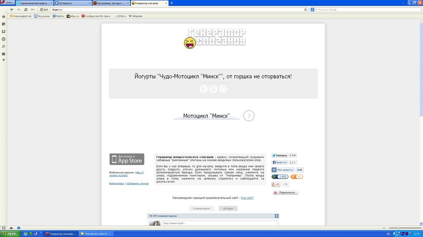Select the 'Генератор слоганов' tab
This screenshot has height=237, width=423.
click(x=149, y=3)
